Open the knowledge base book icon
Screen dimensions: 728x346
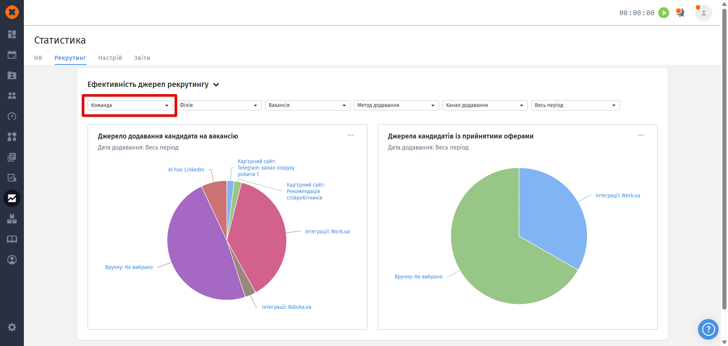[x=12, y=239]
